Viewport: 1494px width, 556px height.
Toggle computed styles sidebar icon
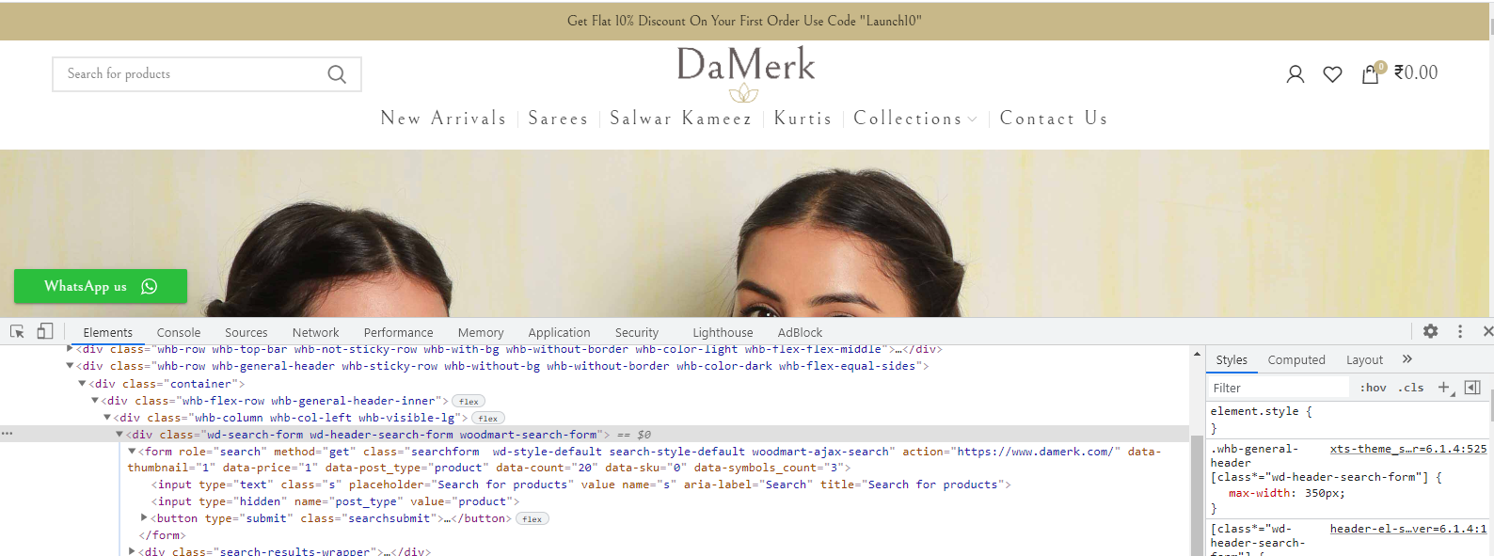click(x=1472, y=388)
